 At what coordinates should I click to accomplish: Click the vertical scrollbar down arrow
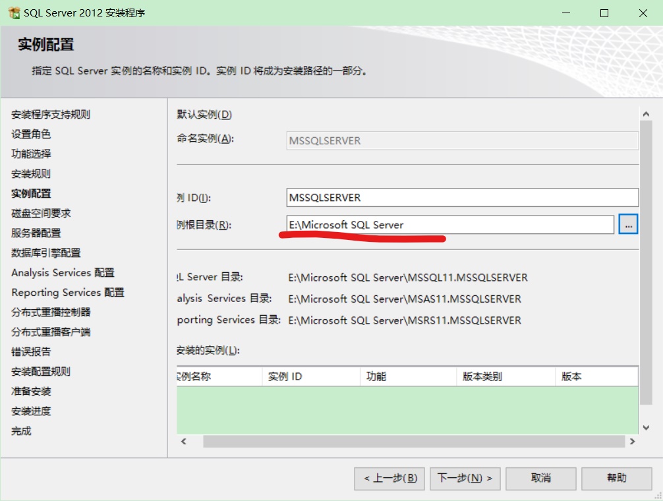click(646, 427)
